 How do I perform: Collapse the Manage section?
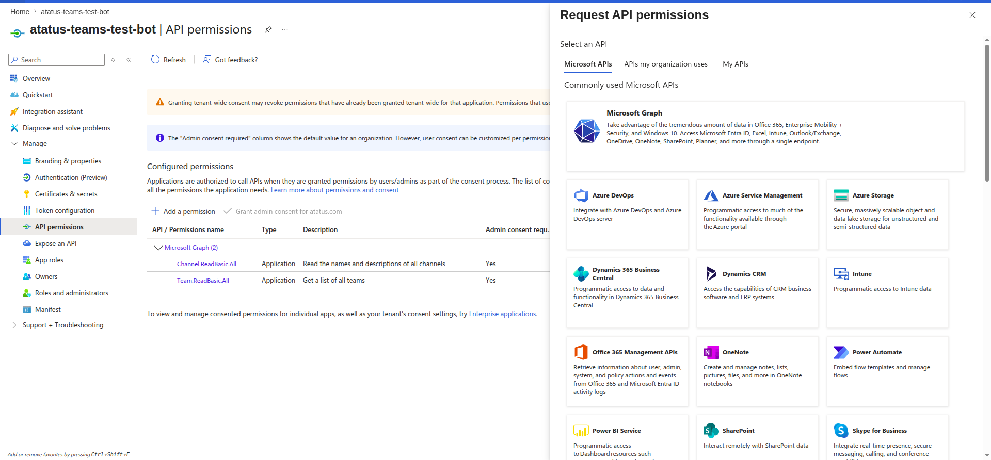14,143
